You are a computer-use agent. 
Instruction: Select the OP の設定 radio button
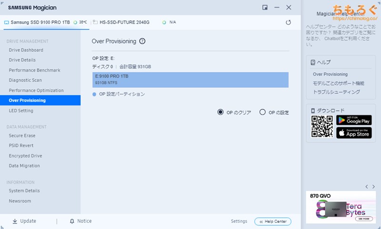coord(262,112)
